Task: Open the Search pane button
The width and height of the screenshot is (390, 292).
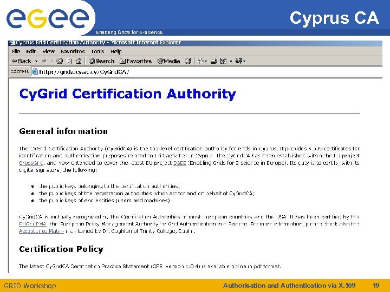Action: [x=102, y=61]
